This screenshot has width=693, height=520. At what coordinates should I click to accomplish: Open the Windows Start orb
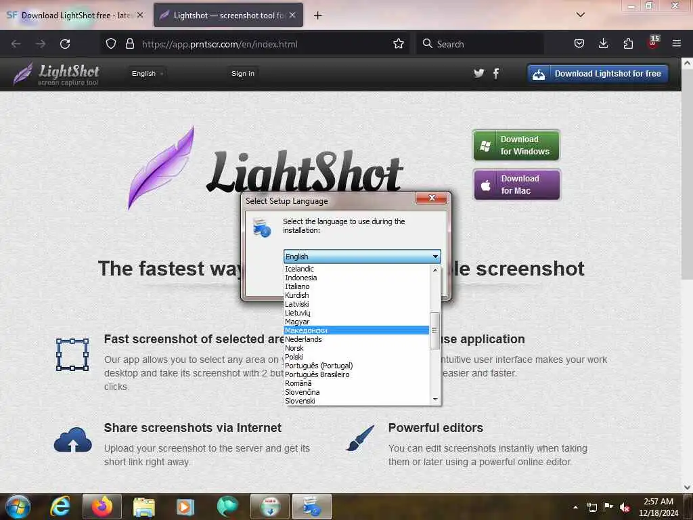point(18,506)
